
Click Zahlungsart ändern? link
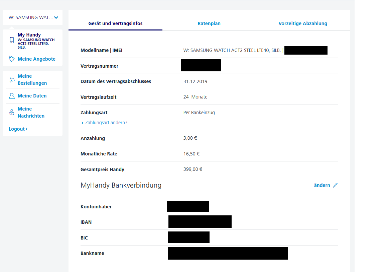(x=106, y=123)
